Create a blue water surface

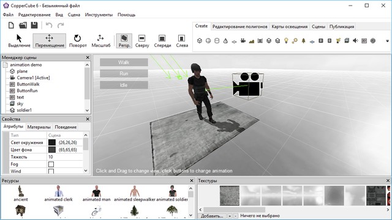312,42
